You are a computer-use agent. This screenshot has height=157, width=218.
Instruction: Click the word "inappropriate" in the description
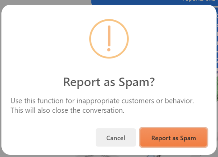pyautogui.click(x=98, y=101)
